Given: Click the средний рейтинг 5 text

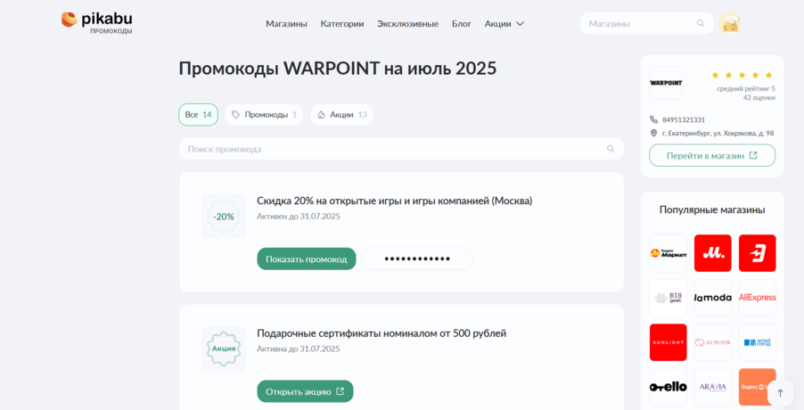Looking at the screenshot, I should (x=746, y=88).
